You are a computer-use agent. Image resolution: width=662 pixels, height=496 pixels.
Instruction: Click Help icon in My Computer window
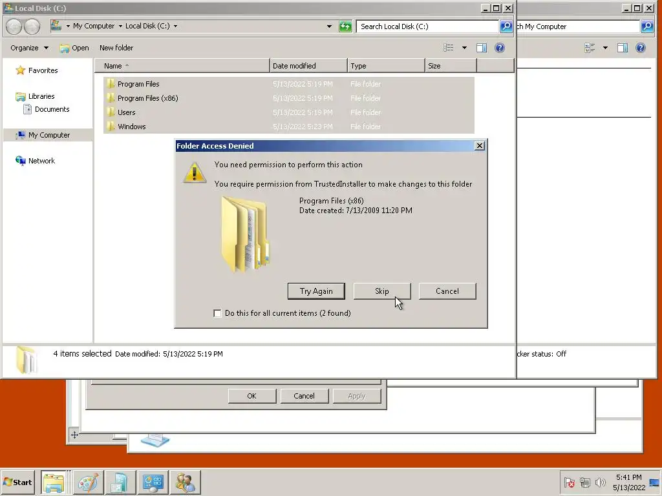[x=641, y=48]
